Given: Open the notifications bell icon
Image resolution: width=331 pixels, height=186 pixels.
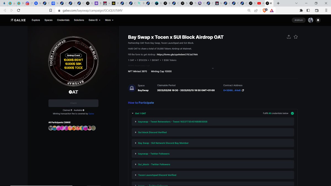Looking at the screenshot, I should click(x=318, y=20).
